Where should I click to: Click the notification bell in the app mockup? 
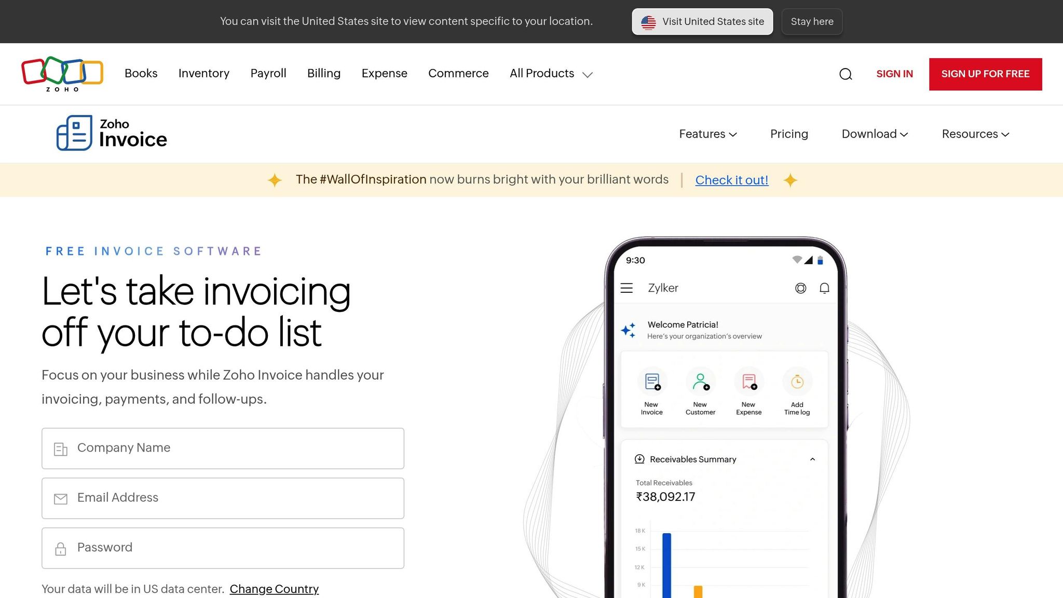click(x=824, y=288)
